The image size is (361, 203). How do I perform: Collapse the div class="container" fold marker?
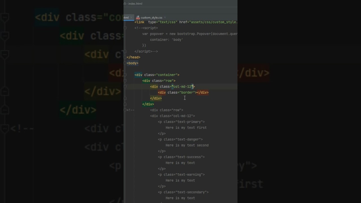(125, 75)
